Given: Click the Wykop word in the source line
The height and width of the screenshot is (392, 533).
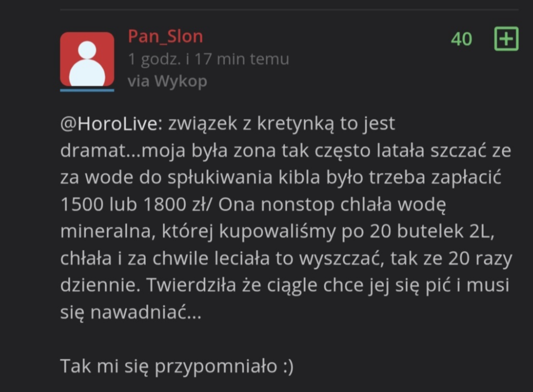Looking at the screenshot, I should tap(181, 81).
